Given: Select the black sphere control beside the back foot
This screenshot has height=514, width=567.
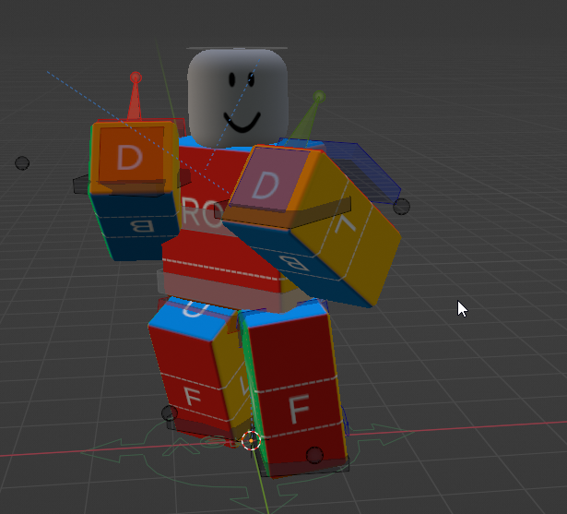Looking at the screenshot, I should click(170, 413).
